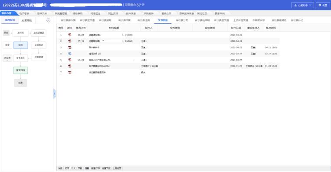This screenshot has height=172, width=331.
Task: Open the document icon in row 3
Action: [70, 48]
